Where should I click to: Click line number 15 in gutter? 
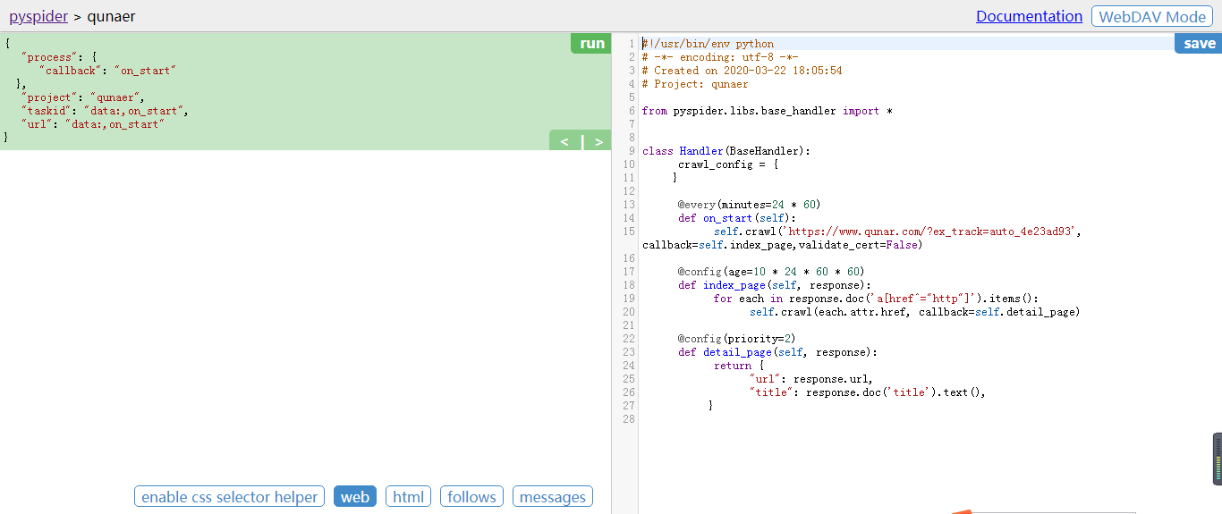tap(631, 232)
